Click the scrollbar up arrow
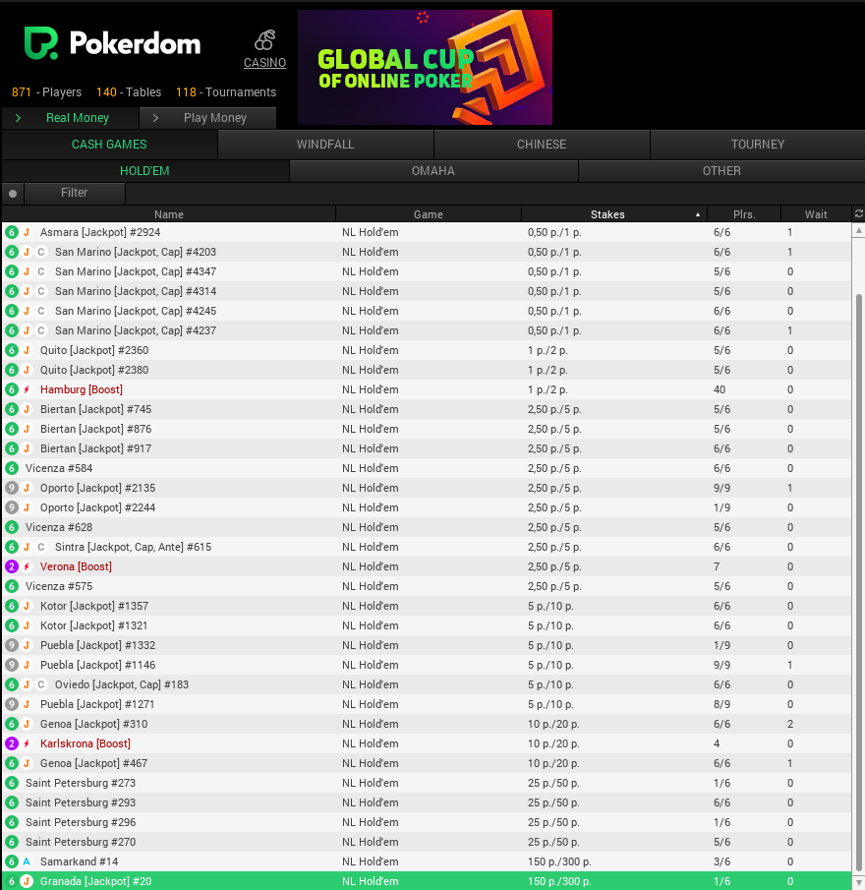Viewport: 865px width, 890px height. tap(857, 232)
